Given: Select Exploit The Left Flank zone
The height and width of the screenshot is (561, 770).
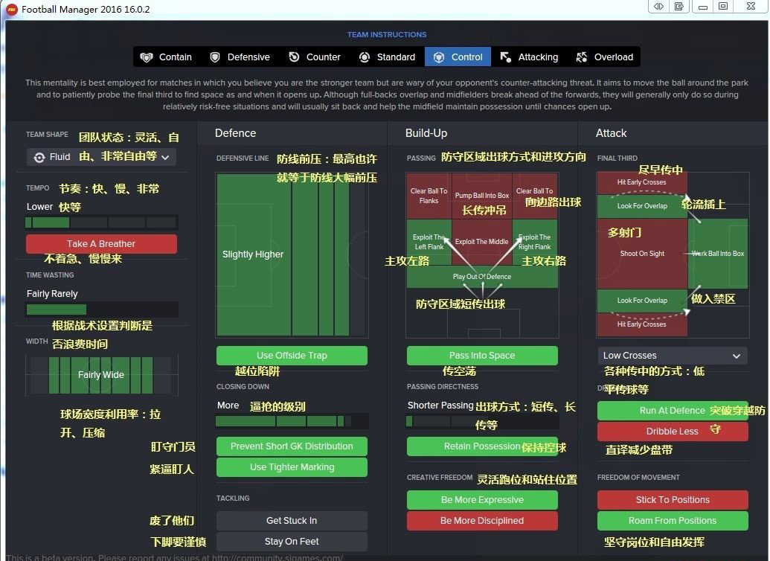Looking at the screenshot, I should (429, 242).
